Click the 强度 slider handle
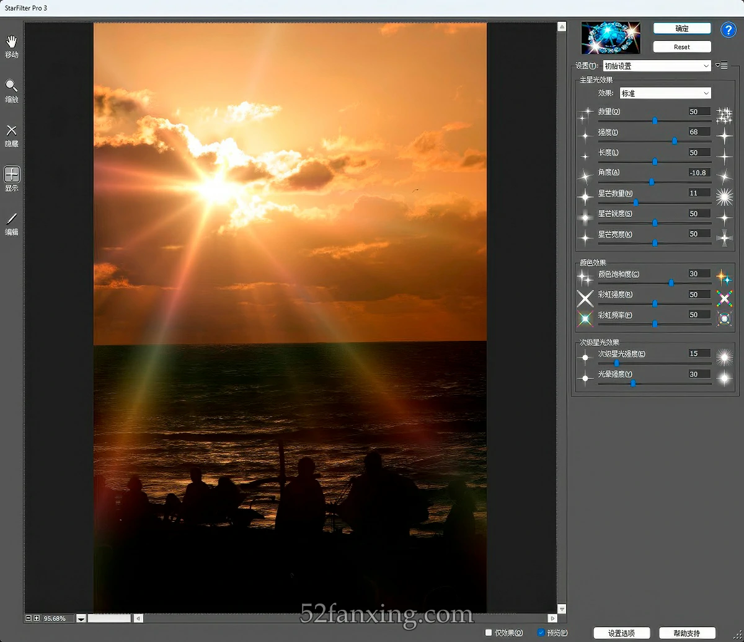The height and width of the screenshot is (642, 744). (675, 141)
